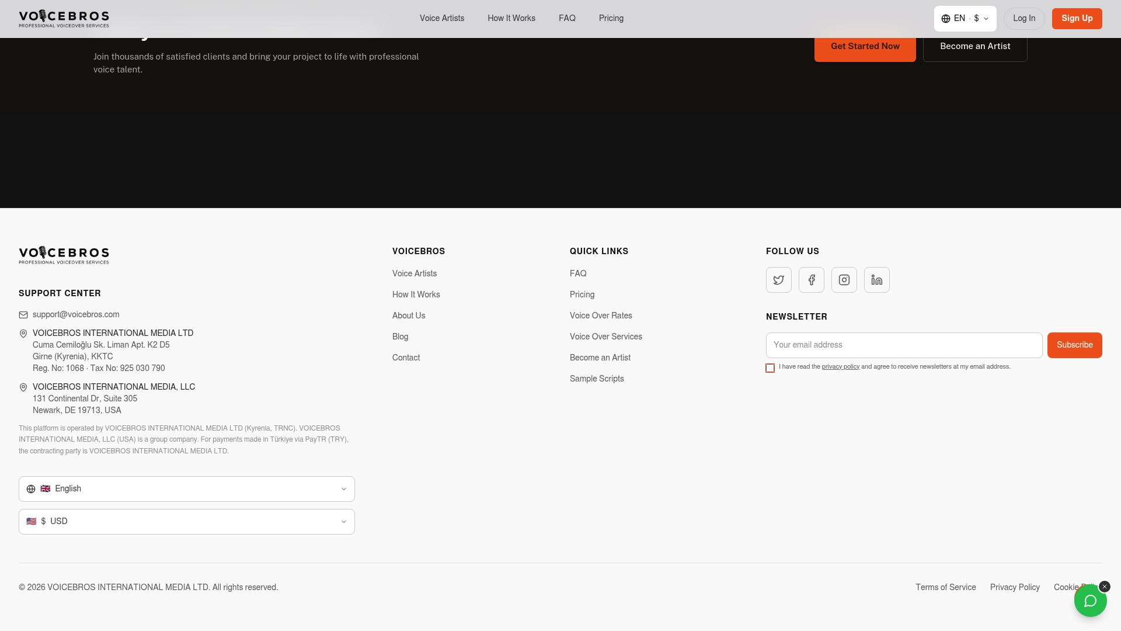Click the VoiceBros logo in the header
Image resolution: width=1121 pixels, height=631 pixels.
64,19
